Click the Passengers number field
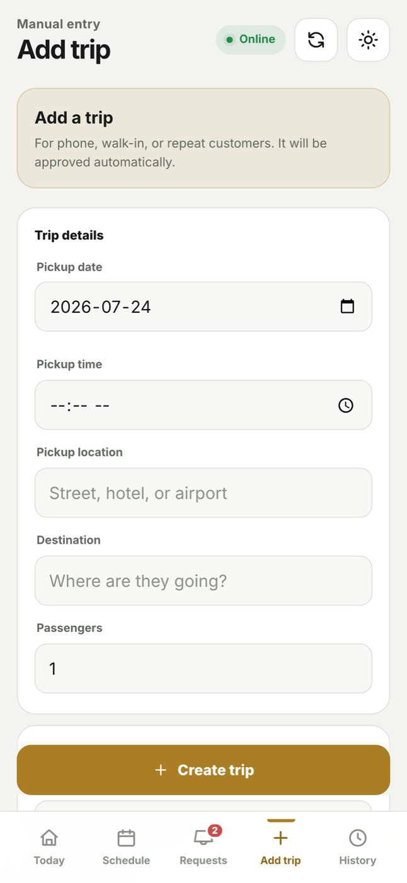 tap(203, 669)
